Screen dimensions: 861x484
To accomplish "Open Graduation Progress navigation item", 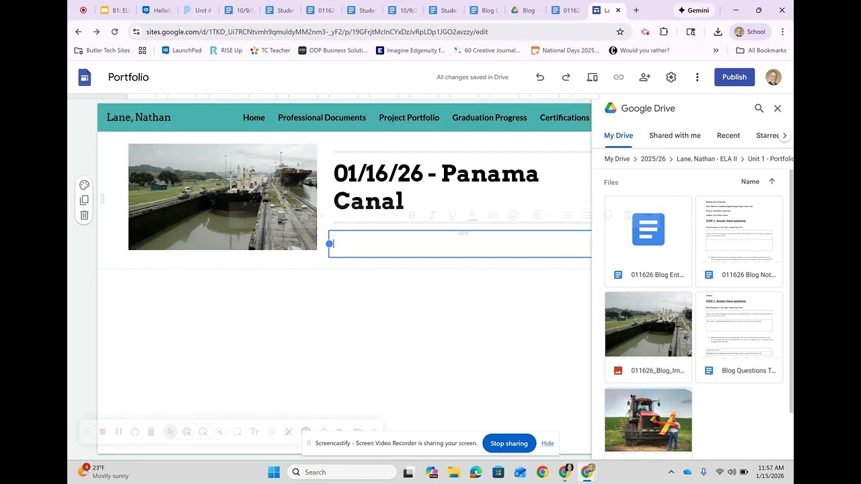I will 489,118.
